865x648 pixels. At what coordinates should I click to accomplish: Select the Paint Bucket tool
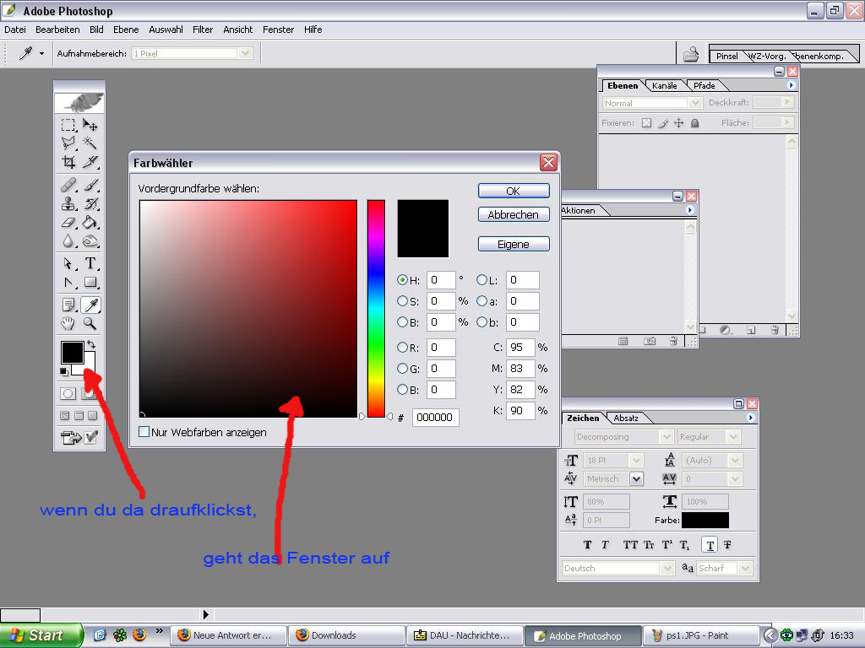(x=90, y=223)
